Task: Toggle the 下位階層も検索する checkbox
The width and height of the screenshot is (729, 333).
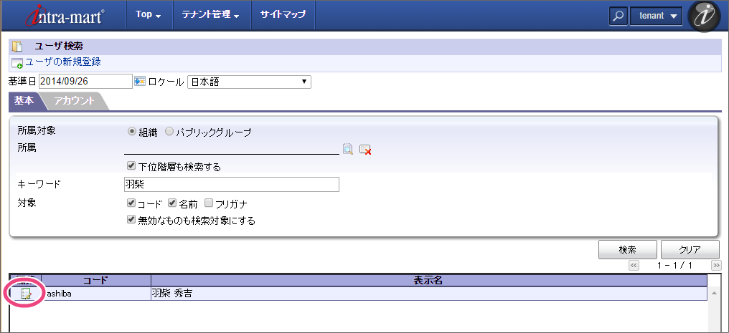Action: tap(131, 166)
